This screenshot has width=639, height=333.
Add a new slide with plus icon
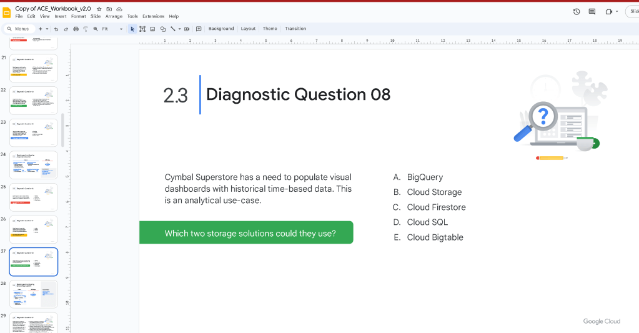click(41, 29)
